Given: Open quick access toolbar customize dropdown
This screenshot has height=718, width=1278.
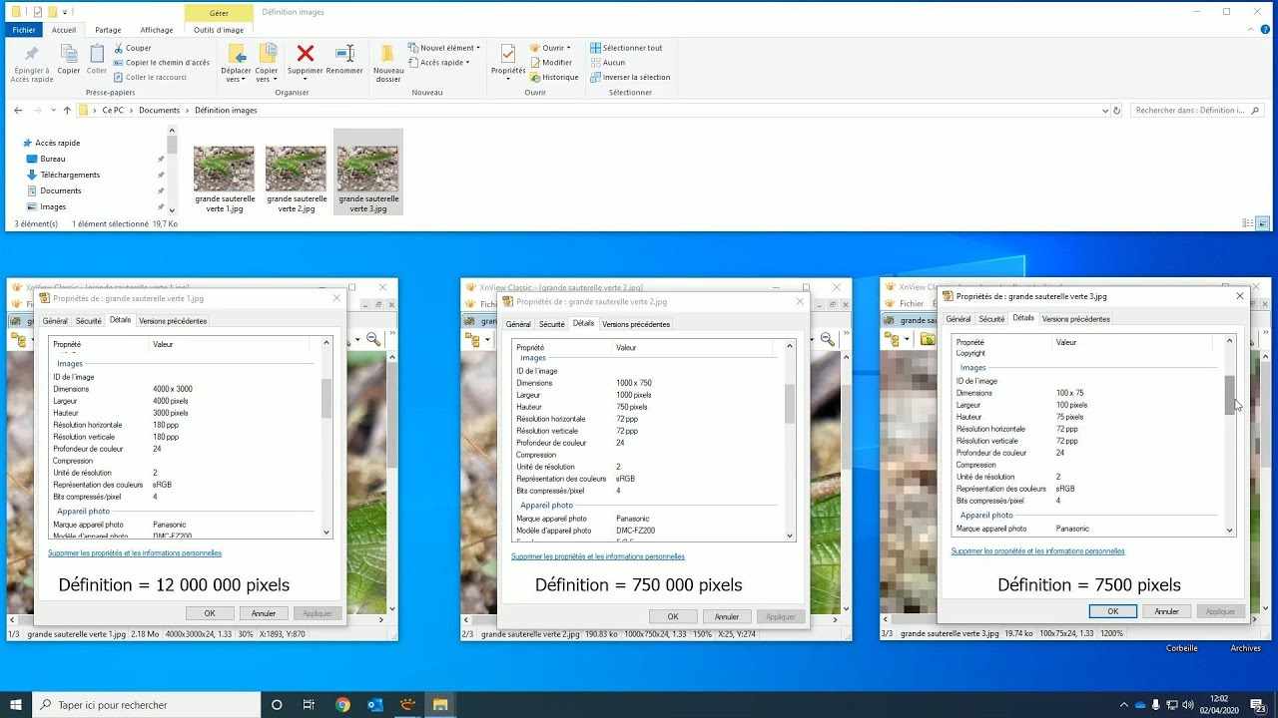Looking at the screenshot, I should pos(66,13).
